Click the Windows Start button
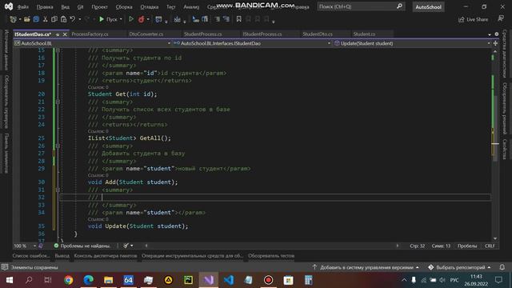Screen dimensions: 512x288 tap(10, 280)
